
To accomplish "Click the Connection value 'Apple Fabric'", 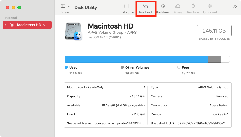I will (x=219, y=105).
